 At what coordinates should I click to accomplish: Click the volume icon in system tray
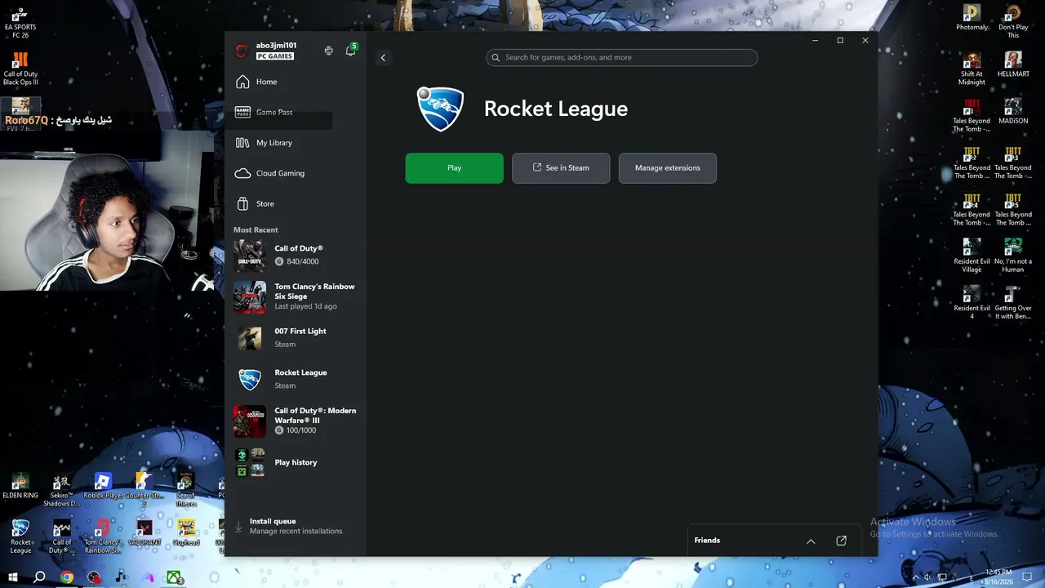pyautogui.click(x=927, y=577)
